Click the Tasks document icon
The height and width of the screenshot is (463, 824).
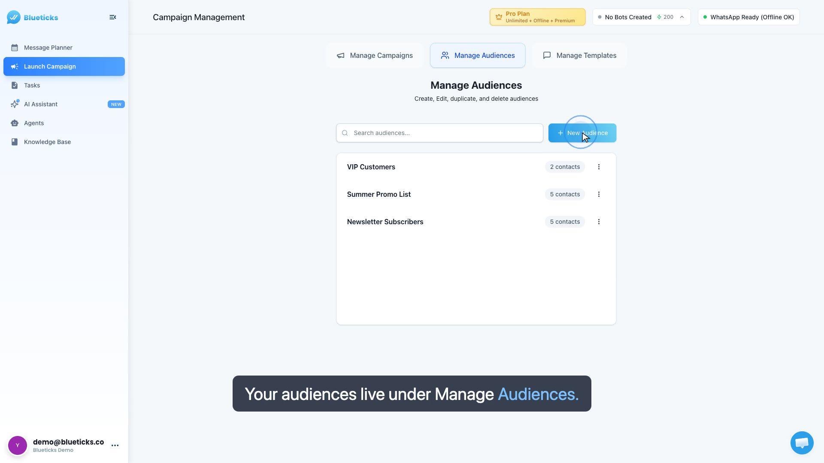coord(15,85)
